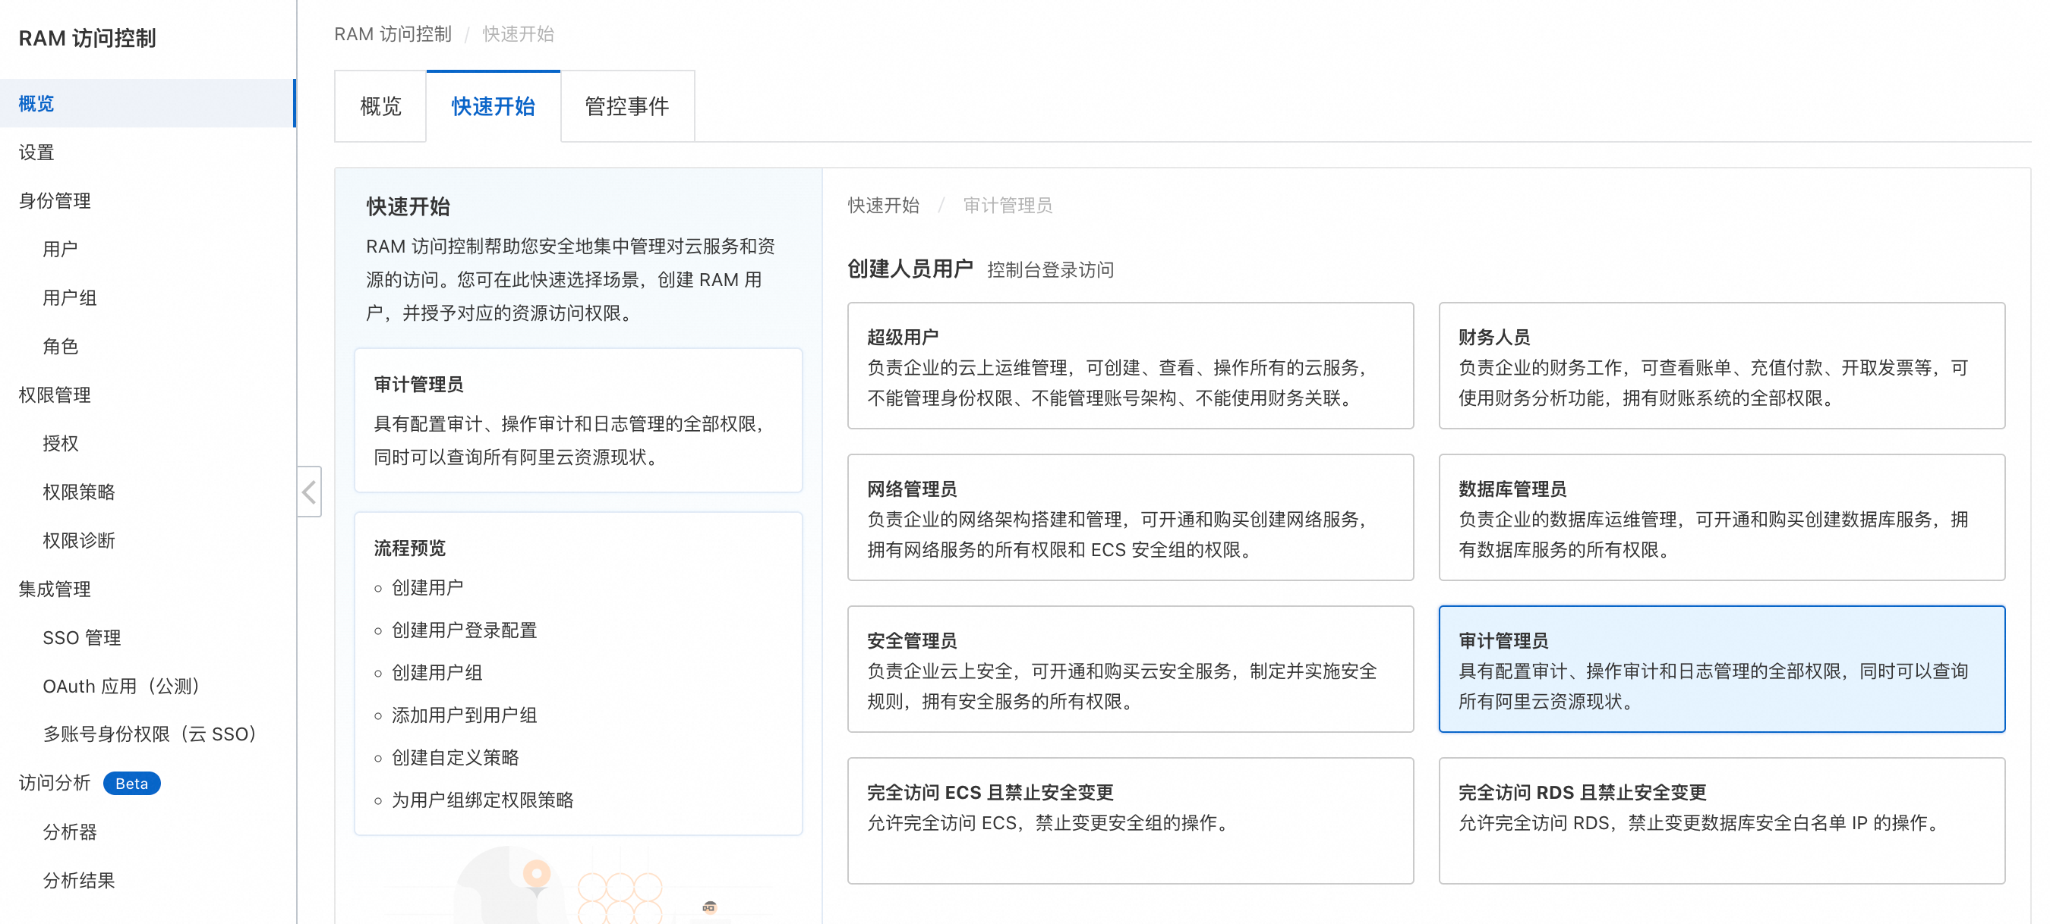Expand 身份管理 sidebar section
Viewport: 2050px width, 924px height.
coord(55,200)
